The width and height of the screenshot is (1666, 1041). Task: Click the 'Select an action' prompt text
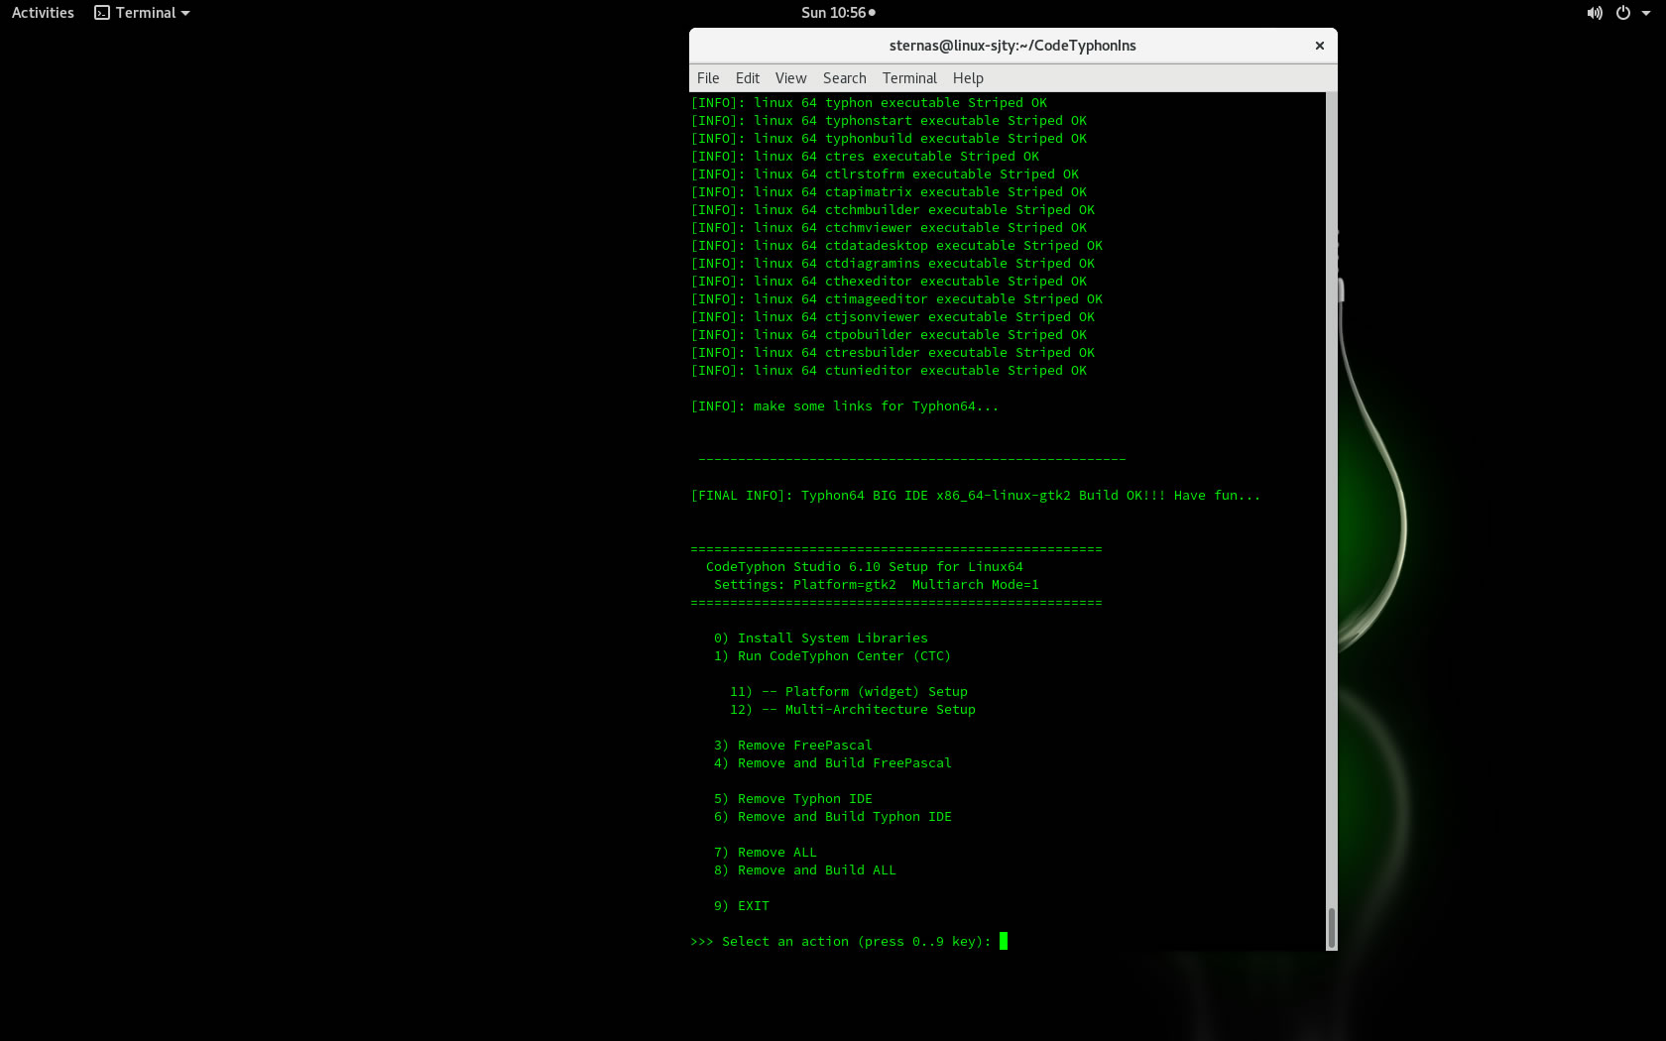[x=841, y=942]
